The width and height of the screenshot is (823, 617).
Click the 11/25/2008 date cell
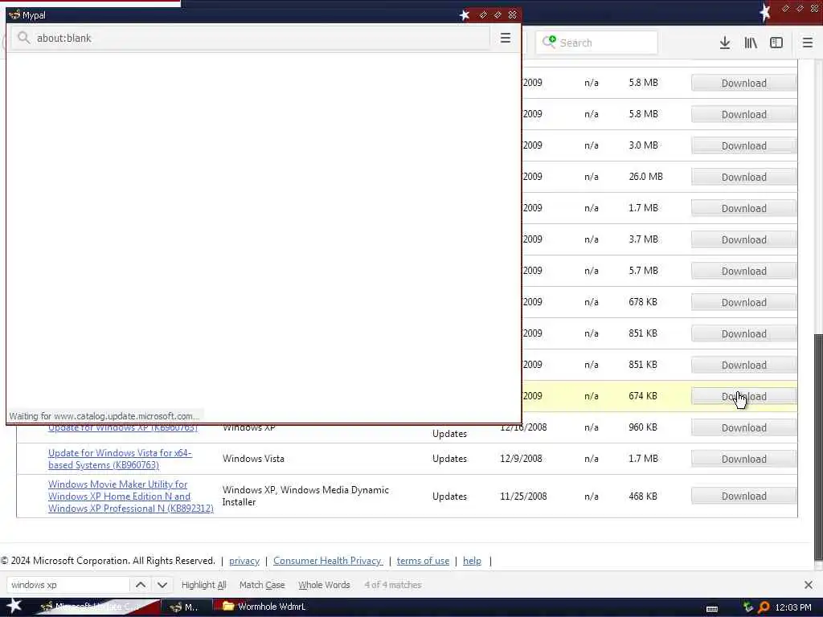523,496
